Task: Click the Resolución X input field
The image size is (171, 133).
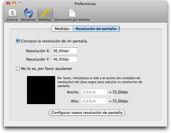Action: click(x=65, y=51)
